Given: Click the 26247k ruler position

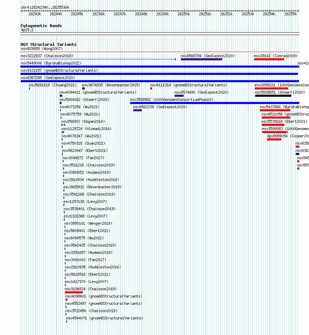Looking at the screenshot, I should pyautogui.click(x=120, y=14).
